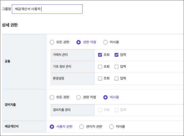Click the 거래처 관리 row label
This screenshot has width=184, height=136.
click(x=60, y=55)
